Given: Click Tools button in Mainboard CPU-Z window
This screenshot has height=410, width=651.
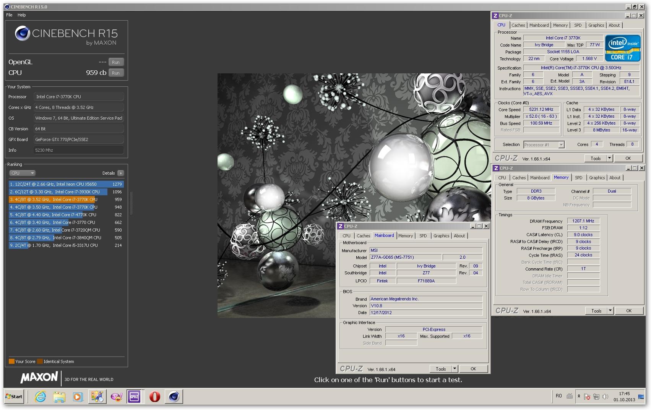Looking at the screenshot, I should [440, 369].
